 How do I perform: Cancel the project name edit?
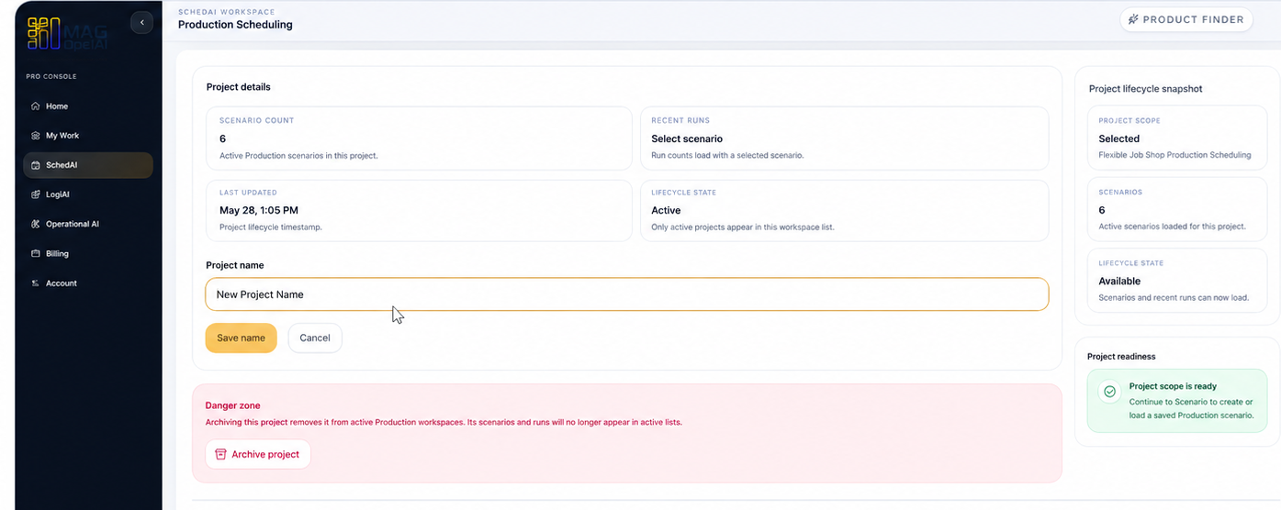point(315,338)
